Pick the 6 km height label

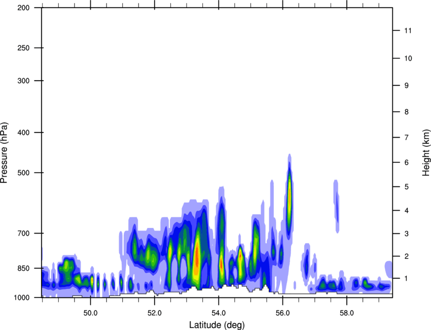(407, 162)
